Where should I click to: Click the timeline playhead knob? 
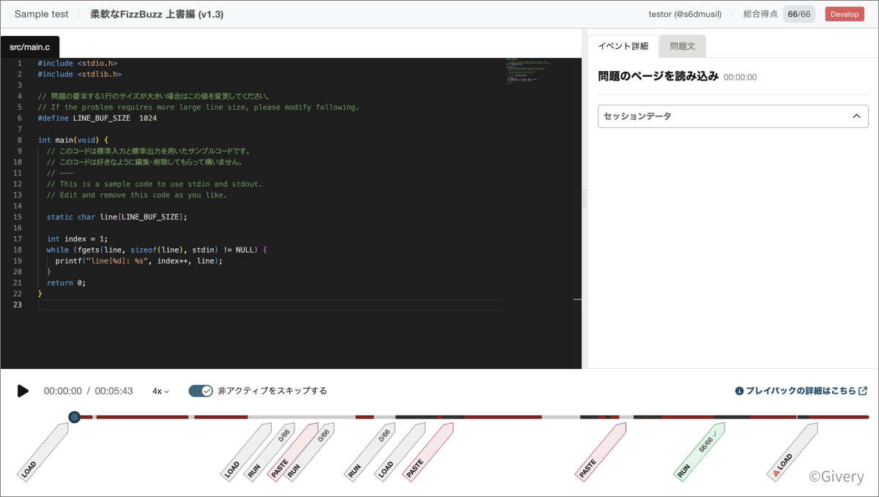[x=74, y=416]
